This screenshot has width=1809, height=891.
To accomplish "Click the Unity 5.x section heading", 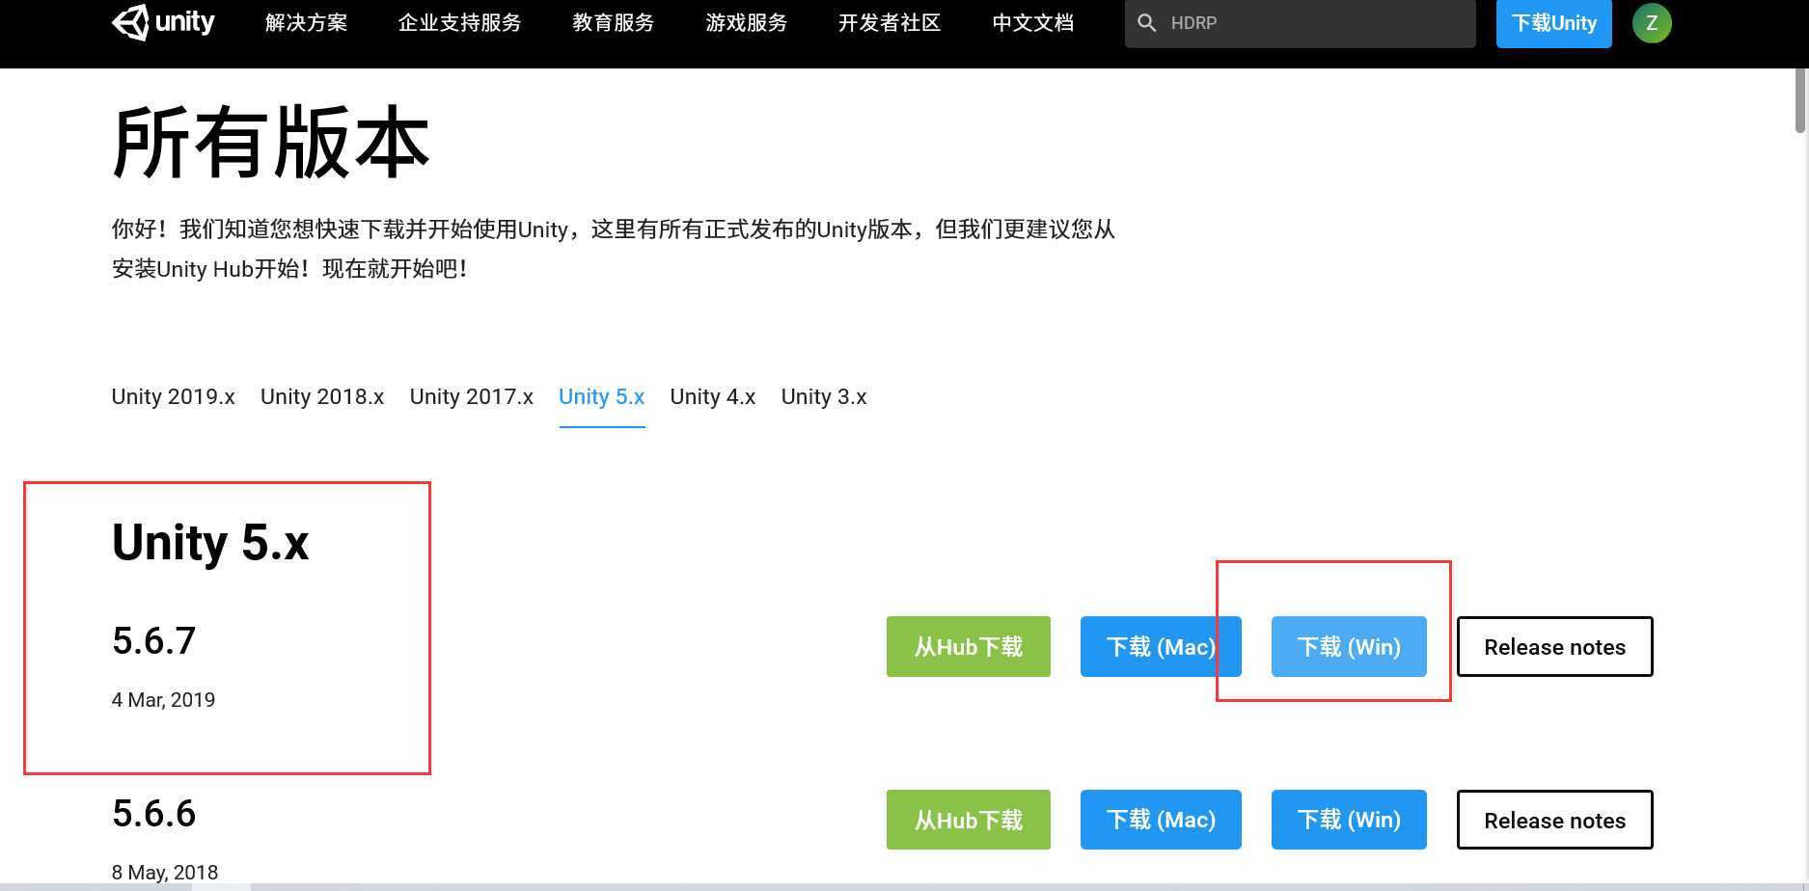I will (x=210, y=542).
